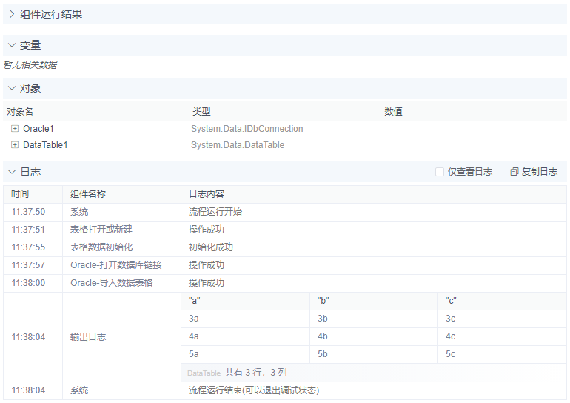Screen dimensions: 570x403
Task: Select the Oracle-导入数据表格 log row
Action: pyautogui.click(x=111, y=283)
